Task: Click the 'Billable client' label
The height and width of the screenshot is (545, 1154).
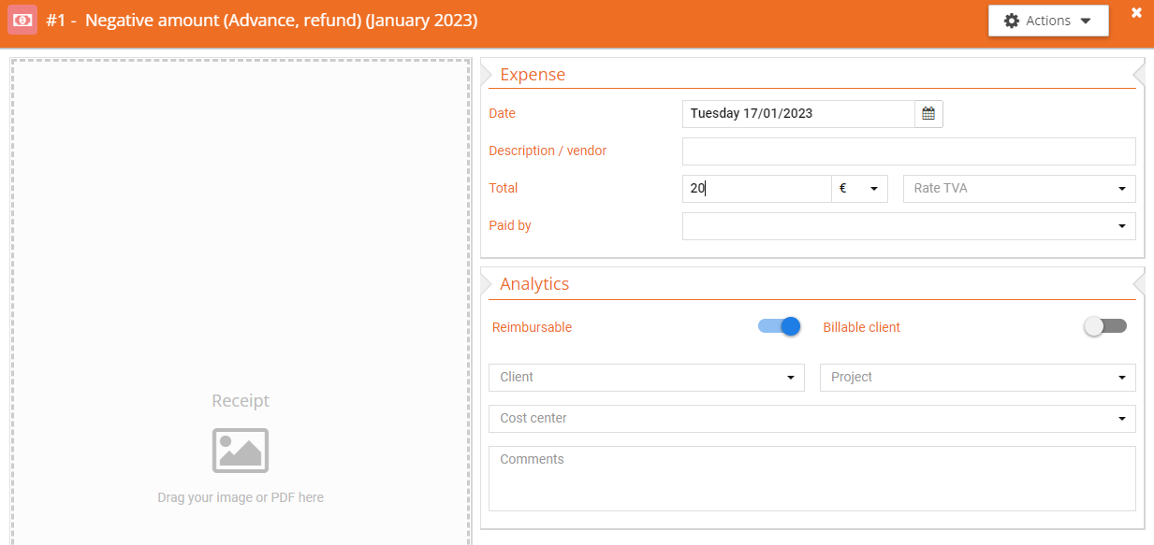Action: [x=861, y=327]
